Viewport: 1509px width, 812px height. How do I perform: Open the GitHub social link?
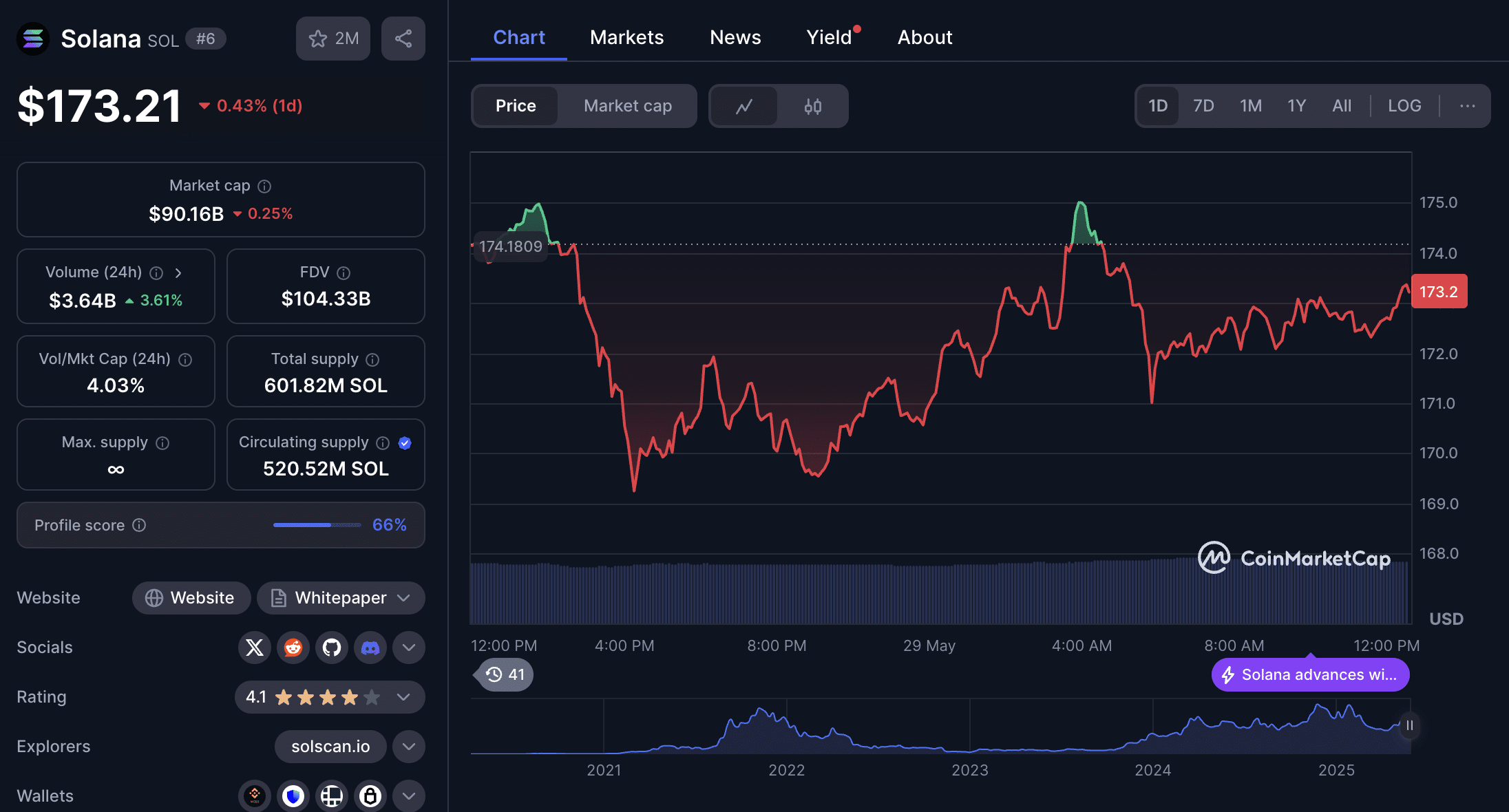(332, 648)
